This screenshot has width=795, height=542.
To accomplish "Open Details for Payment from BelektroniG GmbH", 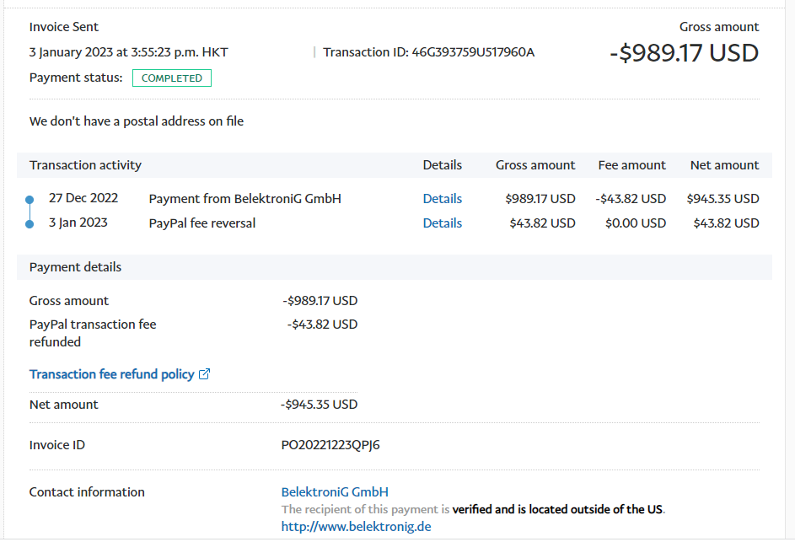I will coord(442,199).
